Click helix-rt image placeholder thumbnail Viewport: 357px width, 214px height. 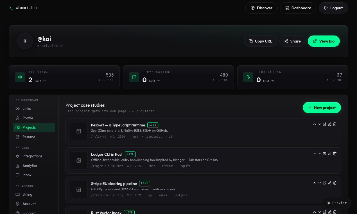click(79, 131)
